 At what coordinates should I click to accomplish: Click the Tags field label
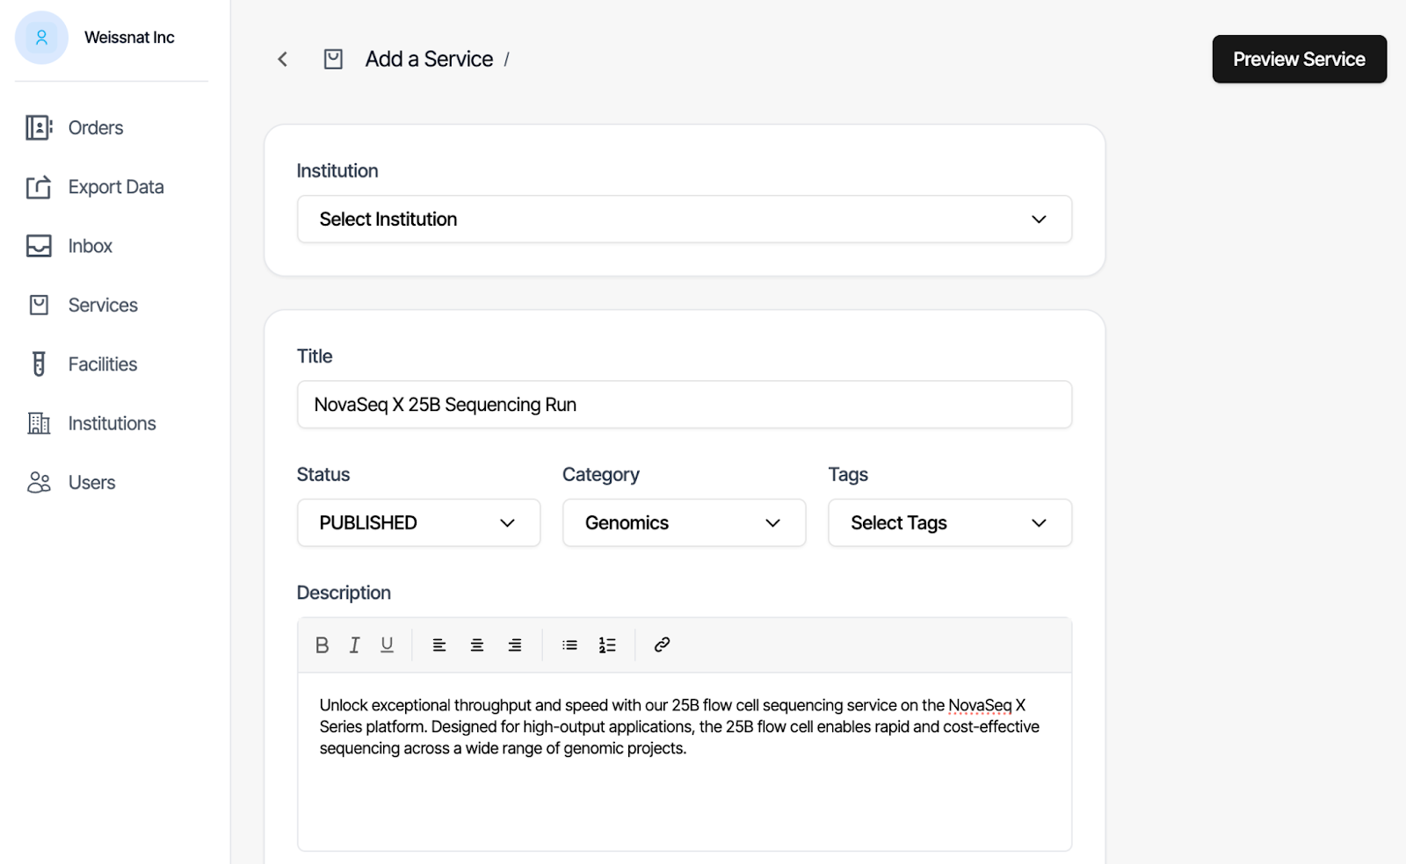pyautogui.click(x=848, y=475)
